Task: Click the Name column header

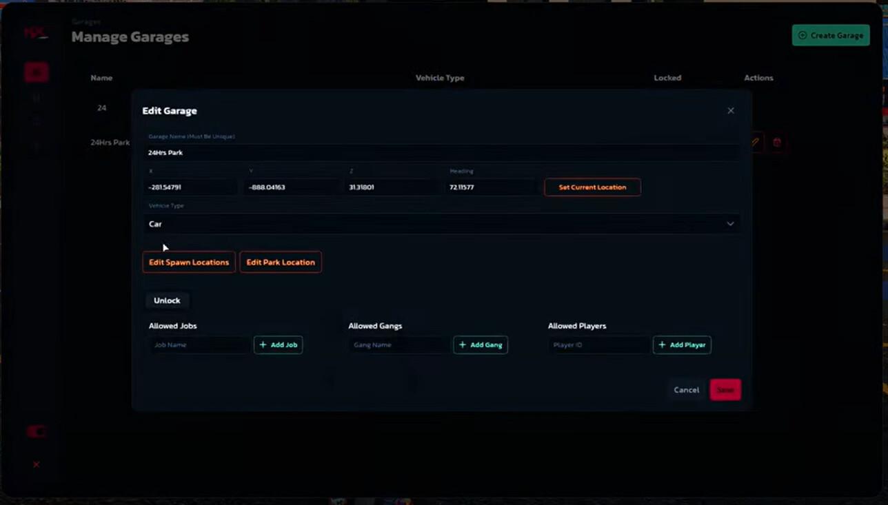Action: 101,78
